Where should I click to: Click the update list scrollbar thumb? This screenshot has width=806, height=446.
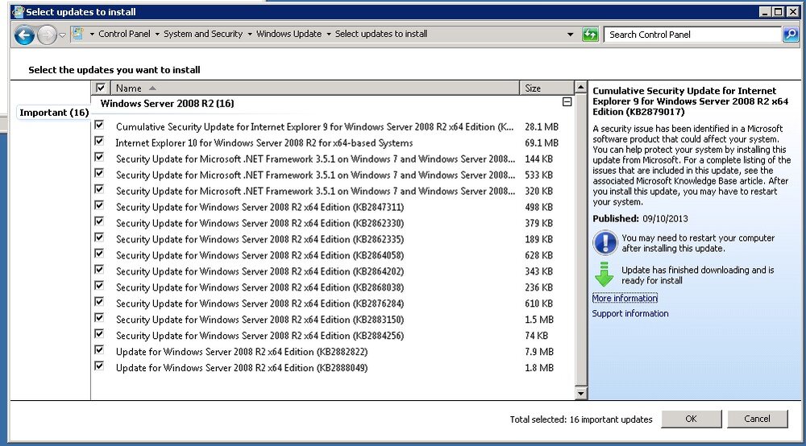[580, 239]
